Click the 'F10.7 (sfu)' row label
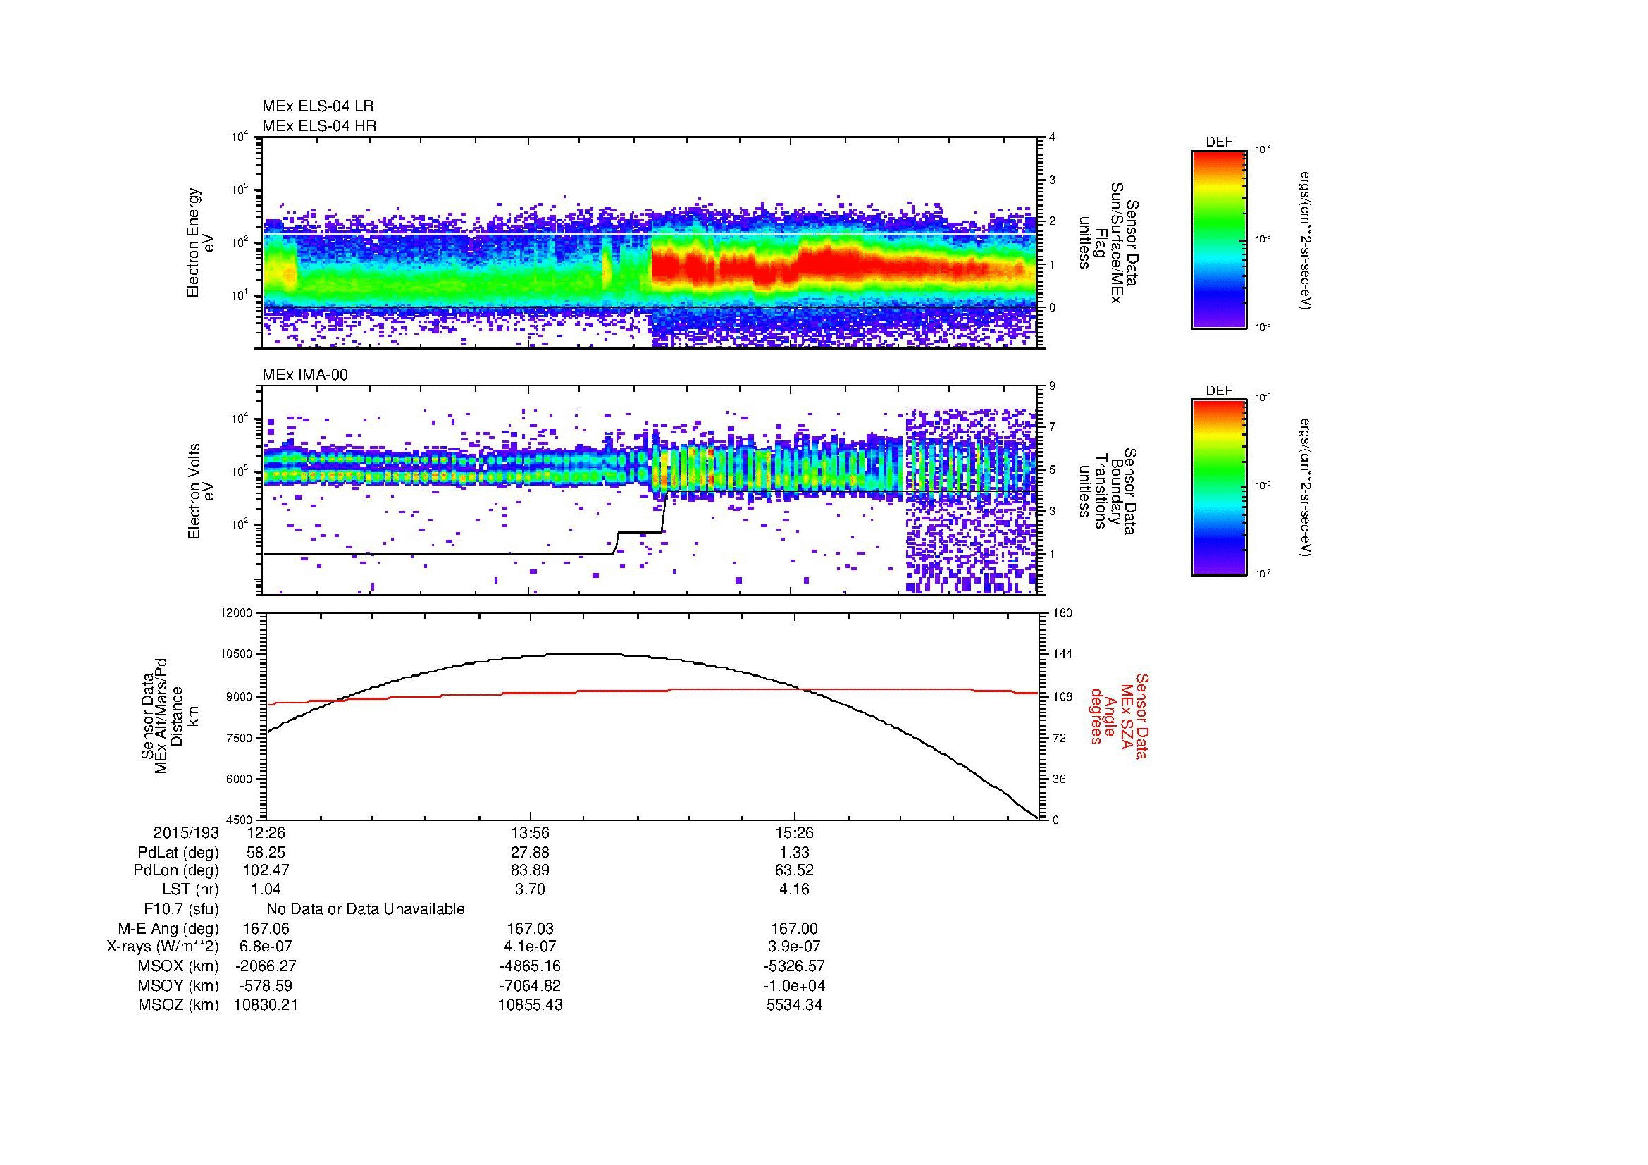The image size is (1648, 1165). [181, 909]
